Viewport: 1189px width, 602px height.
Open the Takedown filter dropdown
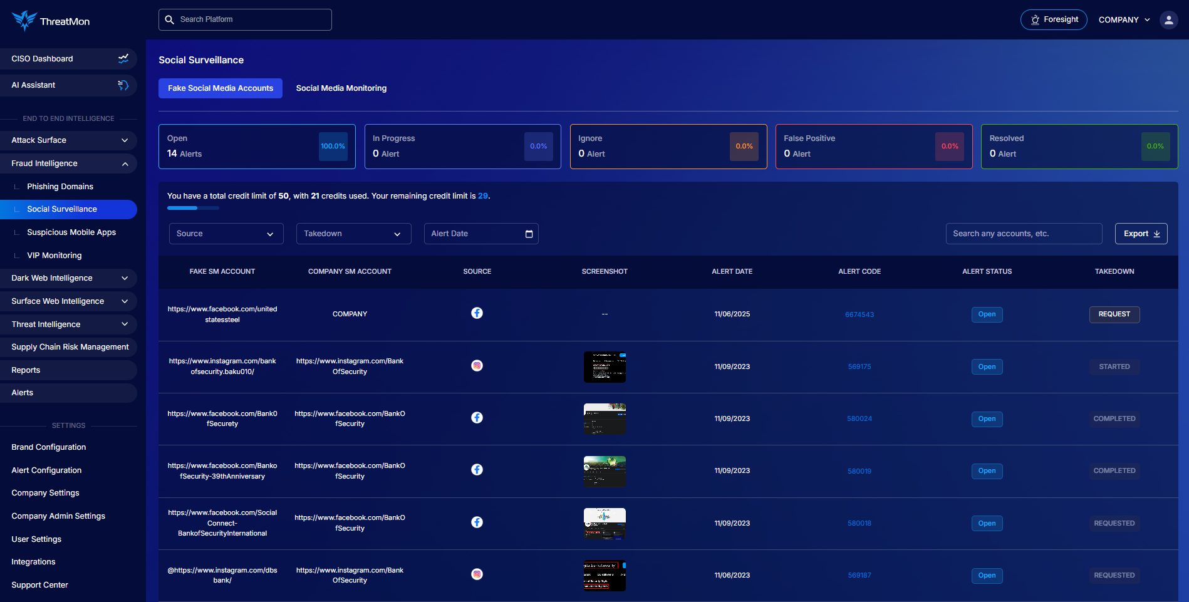(354, 234)
